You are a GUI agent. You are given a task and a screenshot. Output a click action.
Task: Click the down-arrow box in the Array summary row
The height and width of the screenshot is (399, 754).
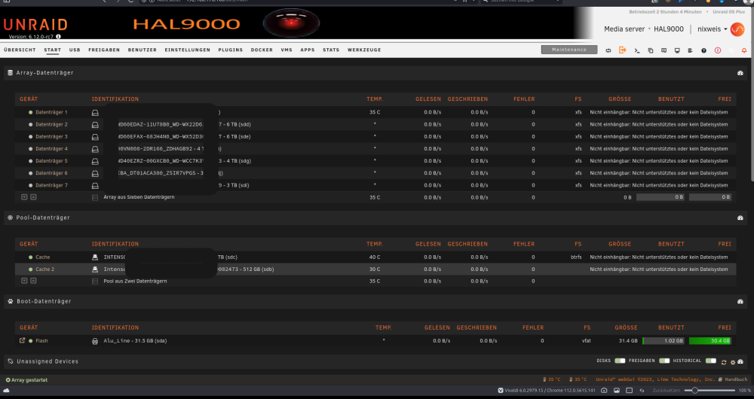pyautogui.click(x=24, y=197)
